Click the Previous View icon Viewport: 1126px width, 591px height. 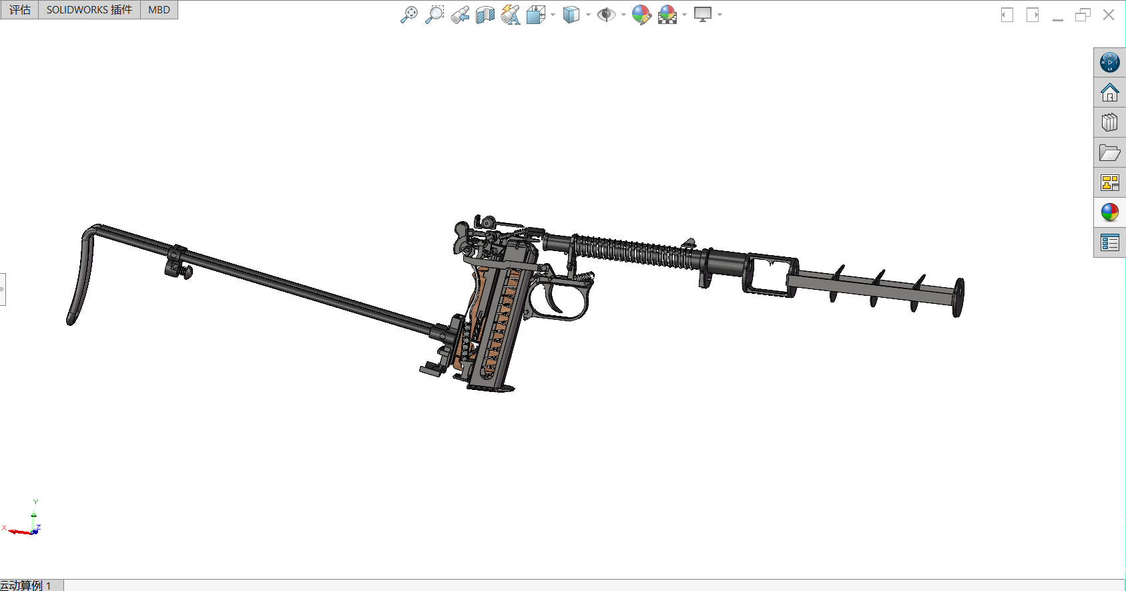[x=460, y=15]
